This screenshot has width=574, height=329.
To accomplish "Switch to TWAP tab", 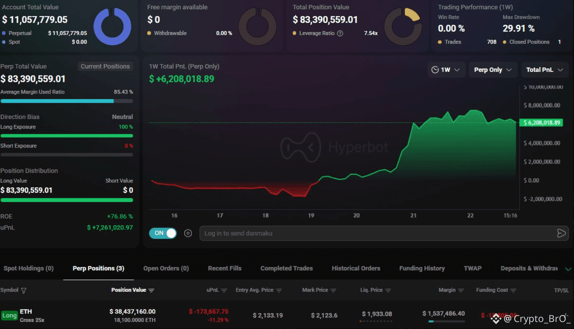I will tap(472, 268).
